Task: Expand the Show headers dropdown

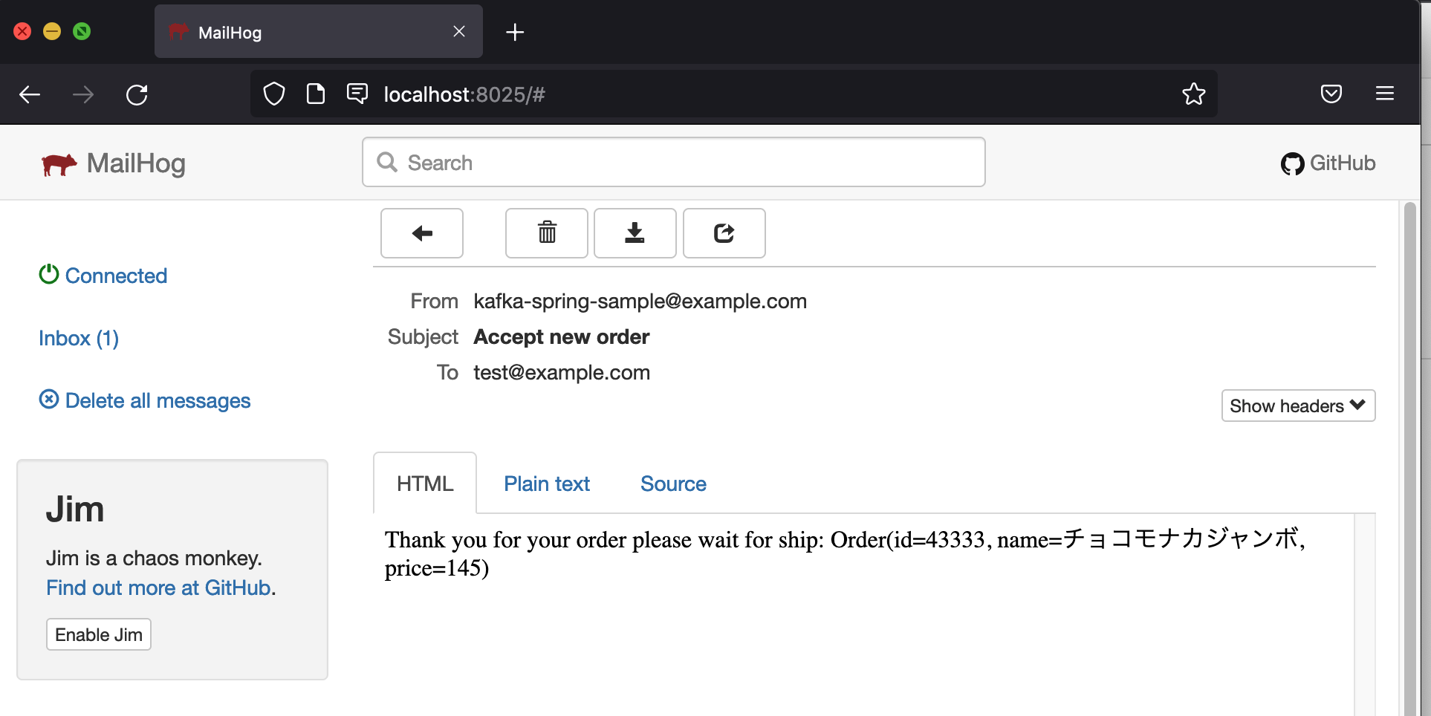Action: pos(1297,406)
